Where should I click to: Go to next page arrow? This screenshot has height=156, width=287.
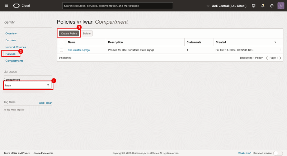pos(280,58)
